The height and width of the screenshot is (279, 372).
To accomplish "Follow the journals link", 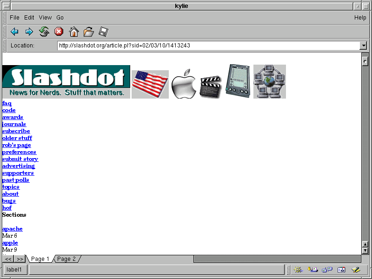I will tap(14, 124).
